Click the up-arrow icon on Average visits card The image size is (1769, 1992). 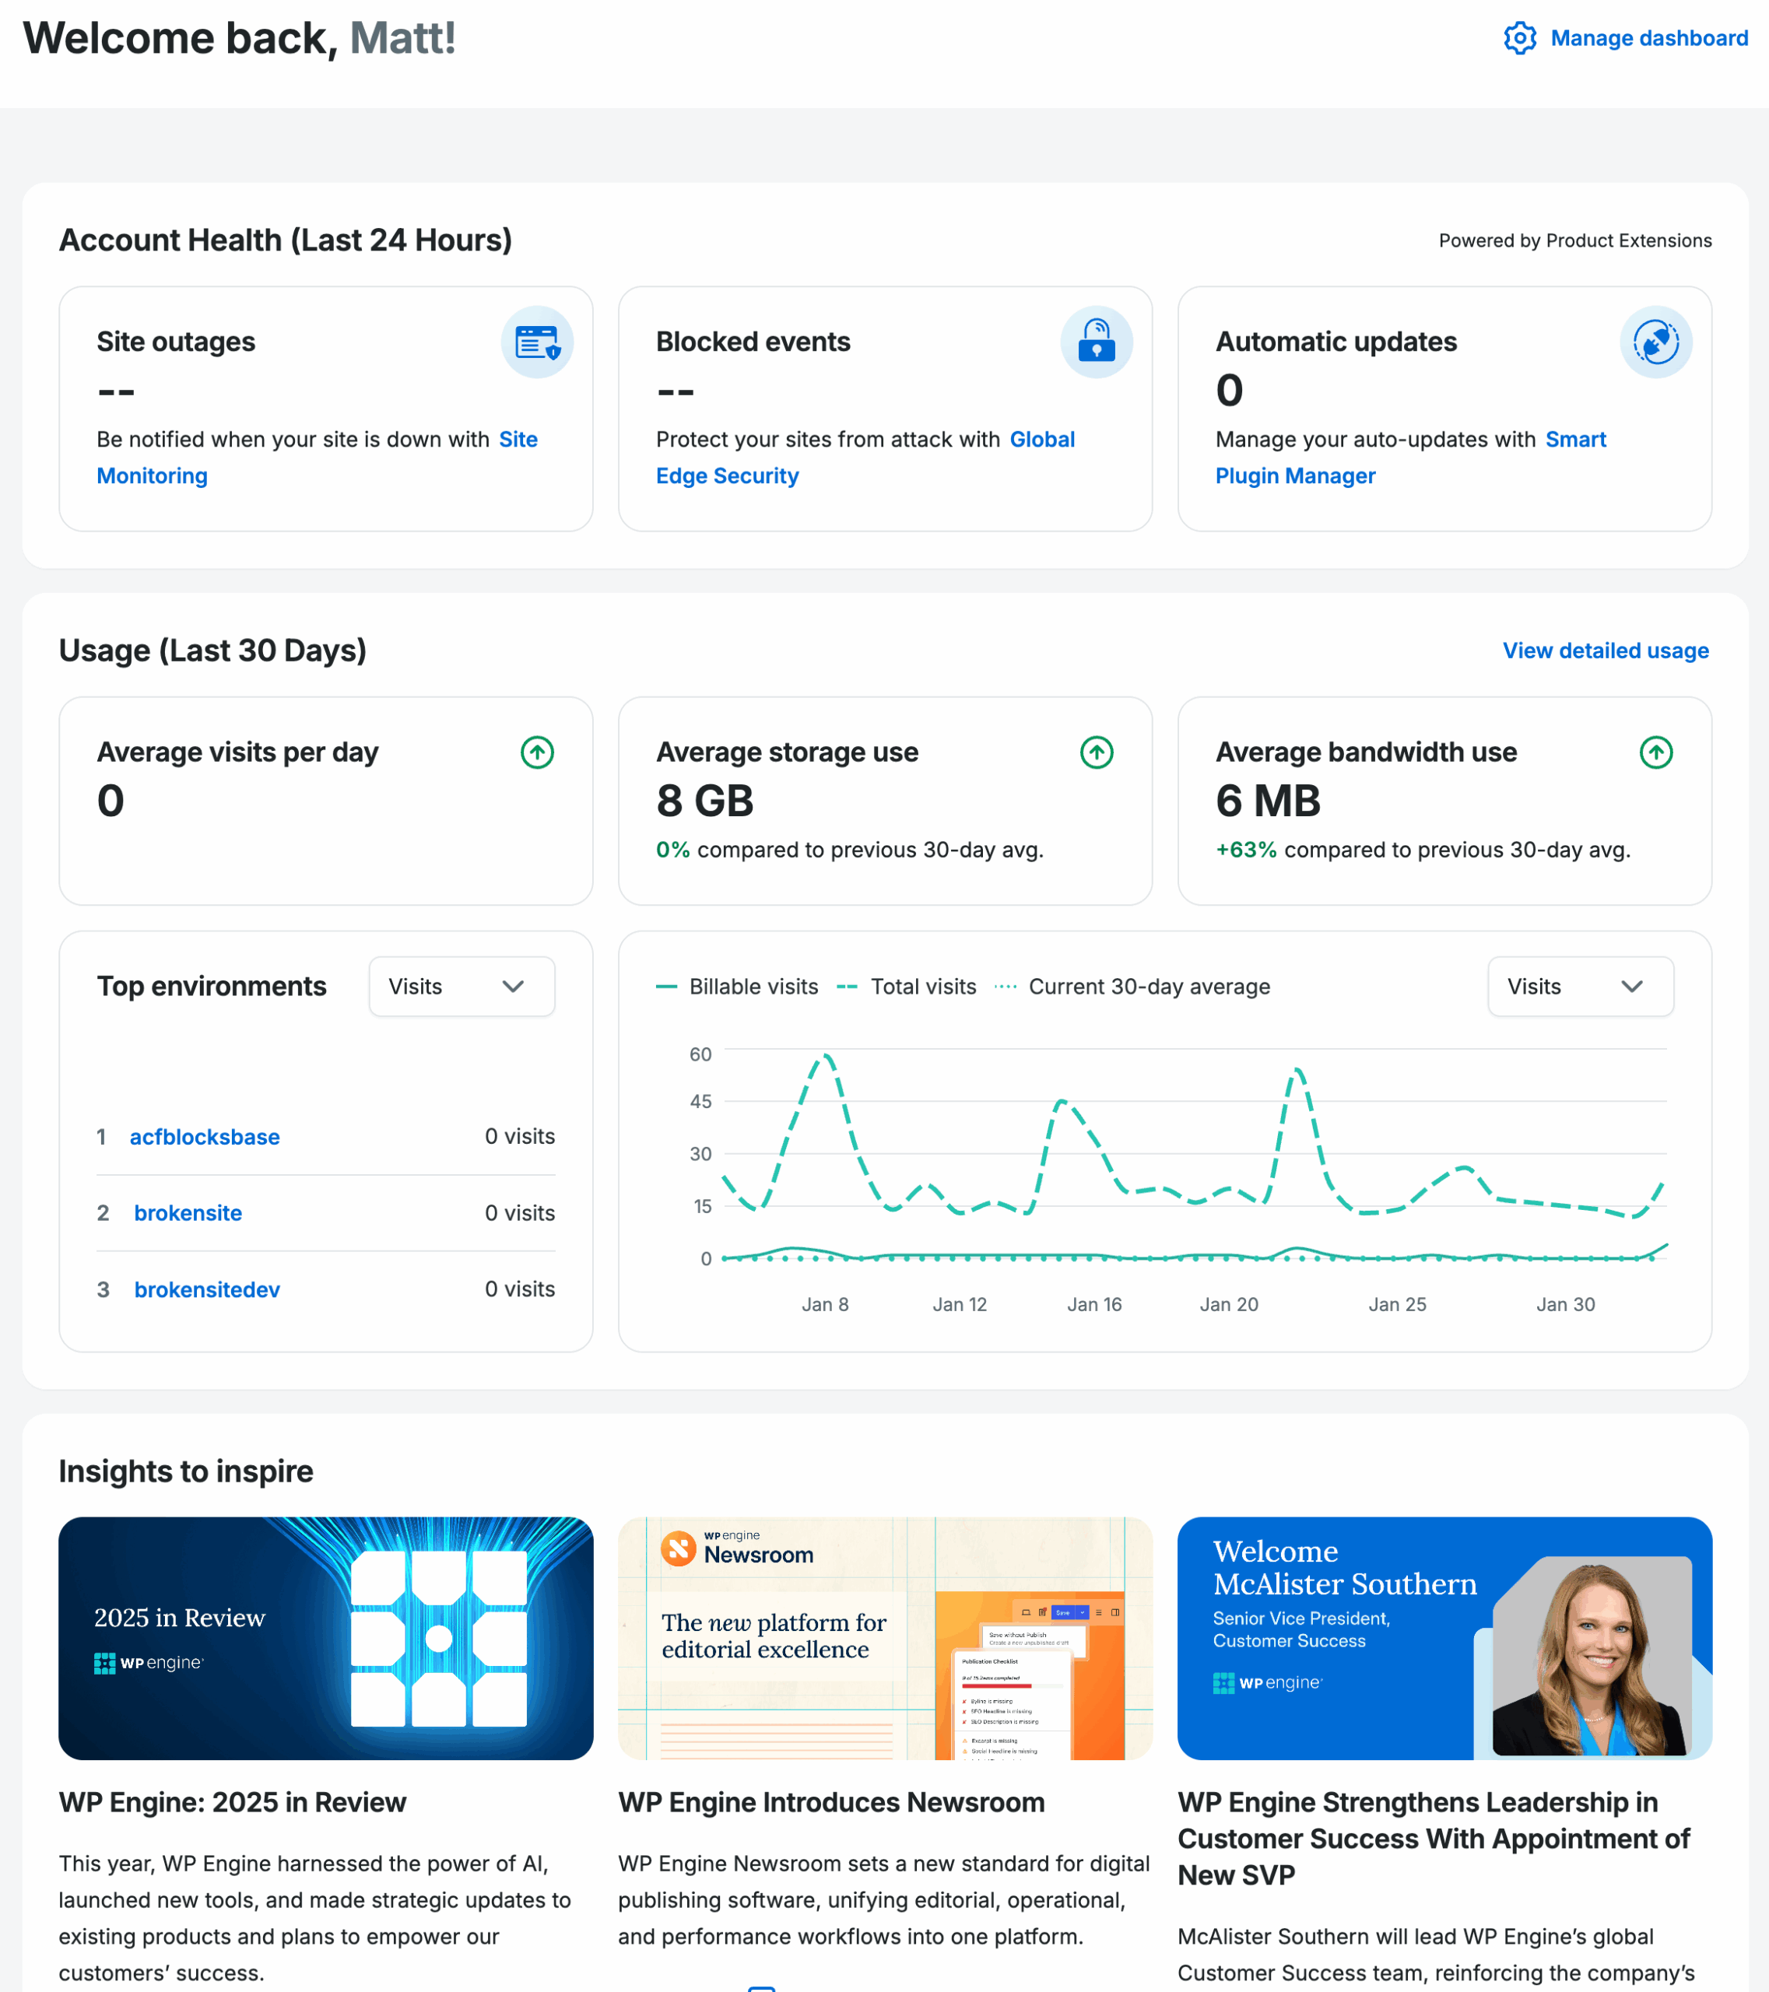pyautogui.click(x=537, y=752)
